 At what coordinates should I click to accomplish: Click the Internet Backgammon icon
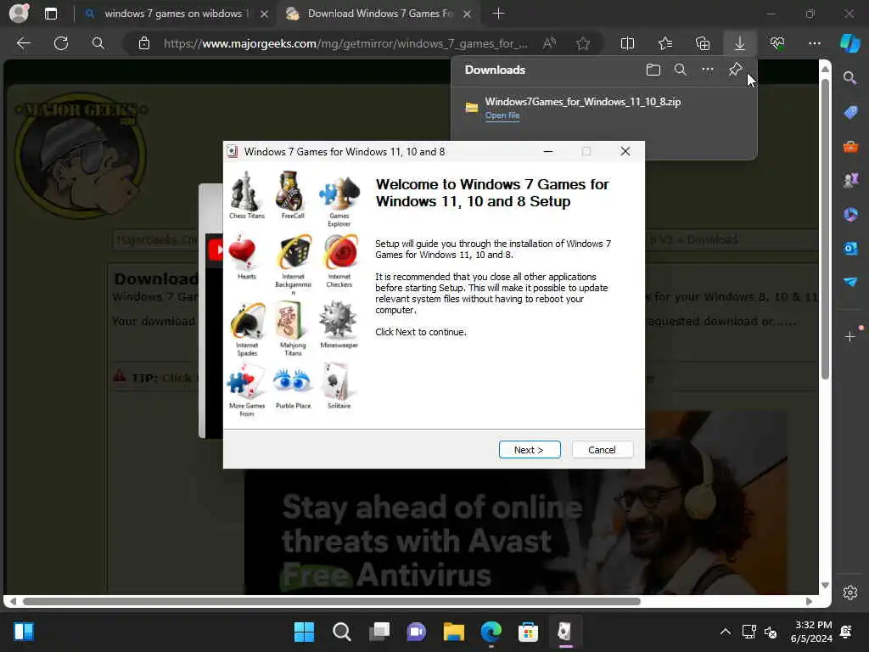pyautogui.click(x=293, y=265)
